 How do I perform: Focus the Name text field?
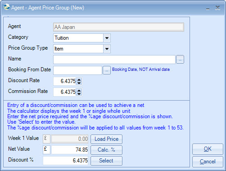[114, 60]
